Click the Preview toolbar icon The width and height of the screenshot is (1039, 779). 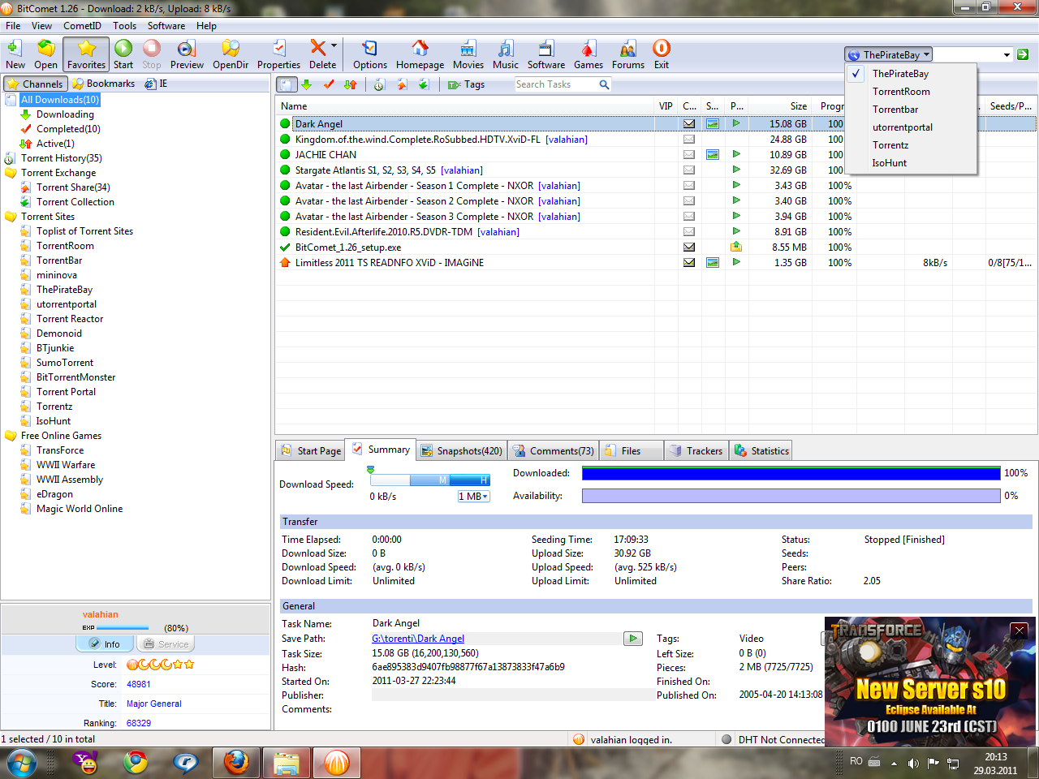pyautogui.click(x=187, y=54)
